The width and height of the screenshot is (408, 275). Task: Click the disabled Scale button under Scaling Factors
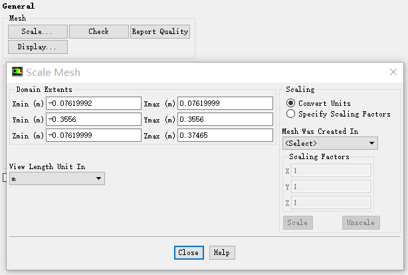click(298, 222)
